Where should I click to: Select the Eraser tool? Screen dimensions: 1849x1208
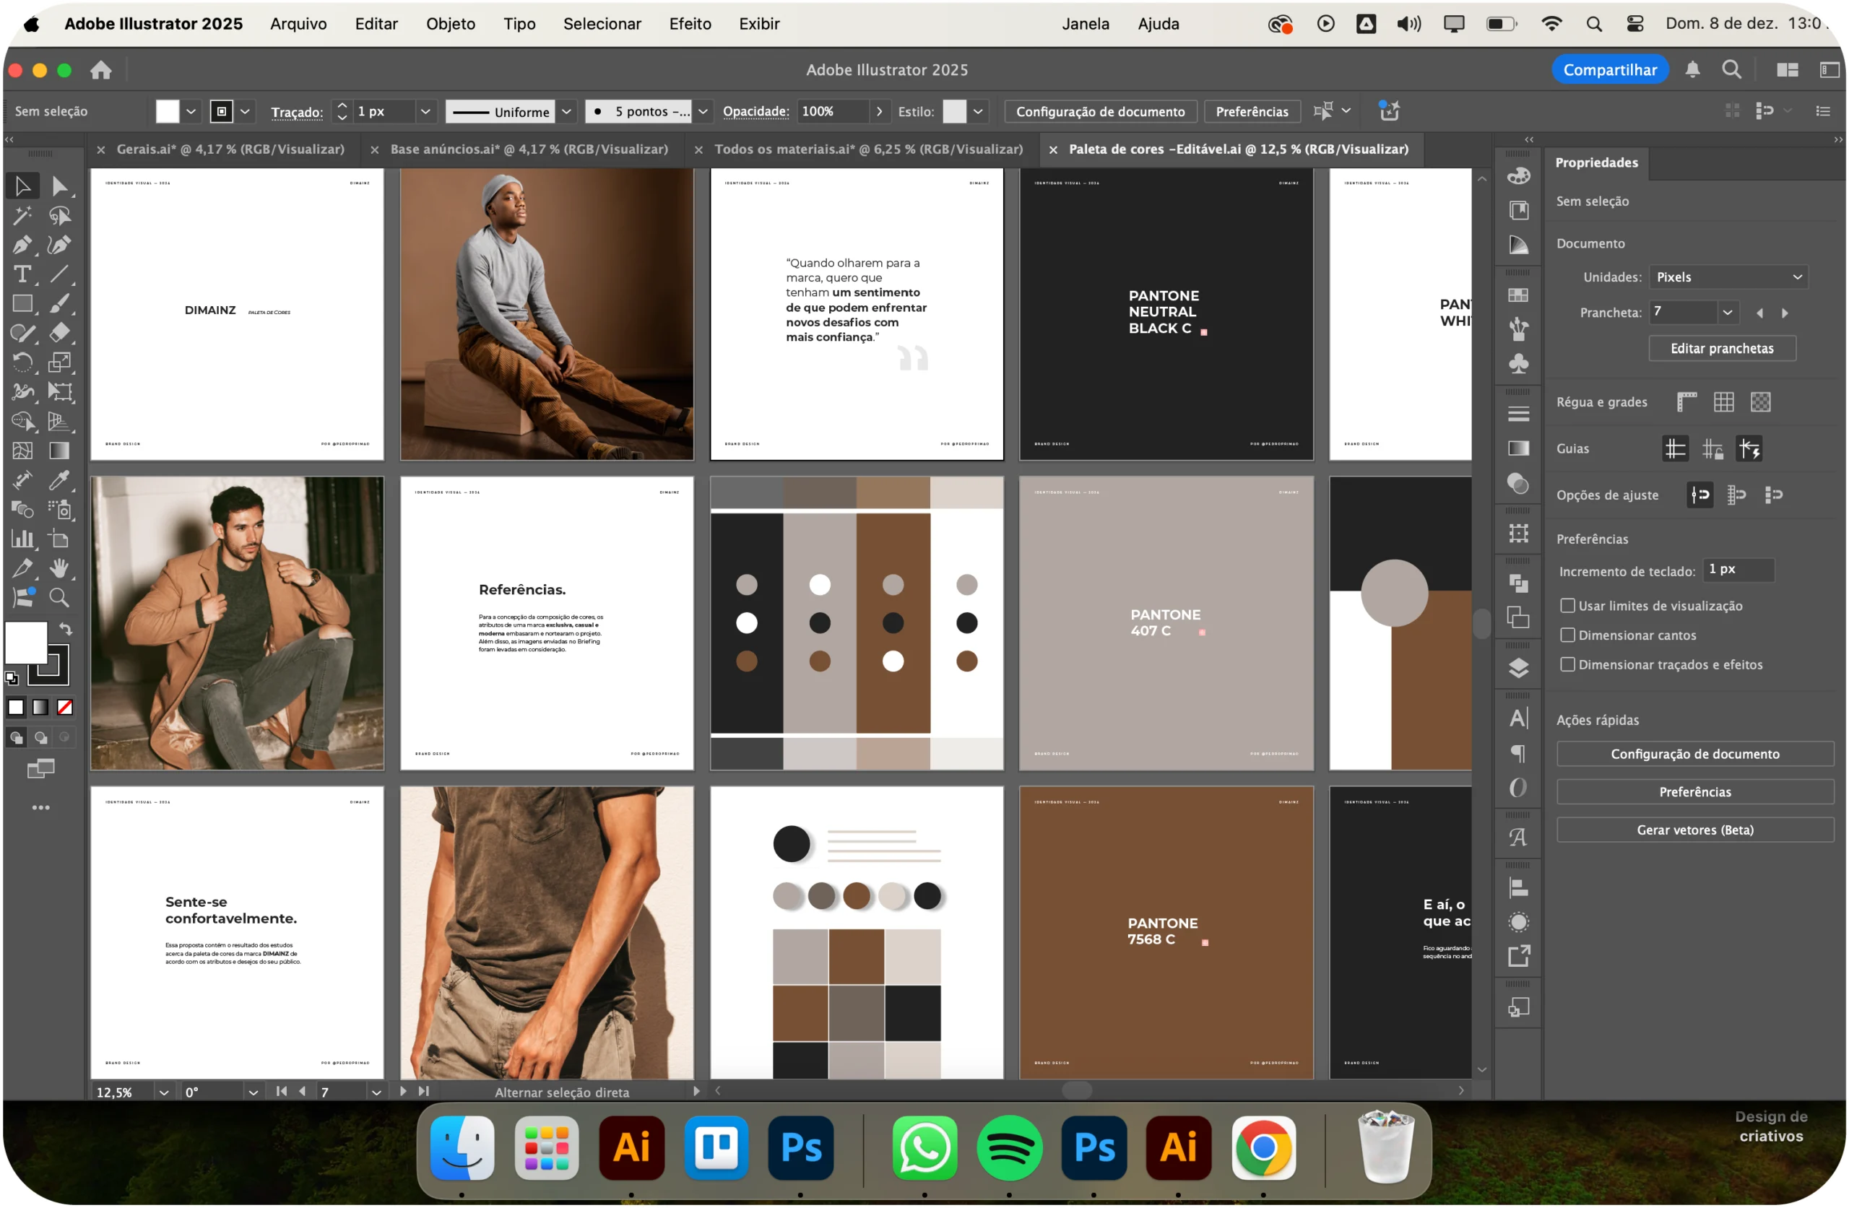click(60, 334)
